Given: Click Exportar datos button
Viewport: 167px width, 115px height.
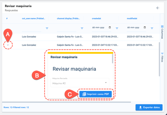Looking at the screenshot, I should pyautogui.click(x=149, y=107).
